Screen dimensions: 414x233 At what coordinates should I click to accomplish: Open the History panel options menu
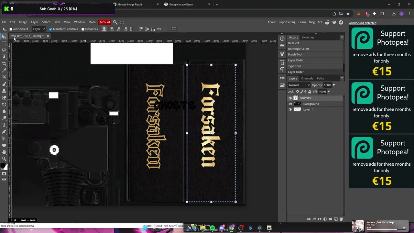coord(342,37)
